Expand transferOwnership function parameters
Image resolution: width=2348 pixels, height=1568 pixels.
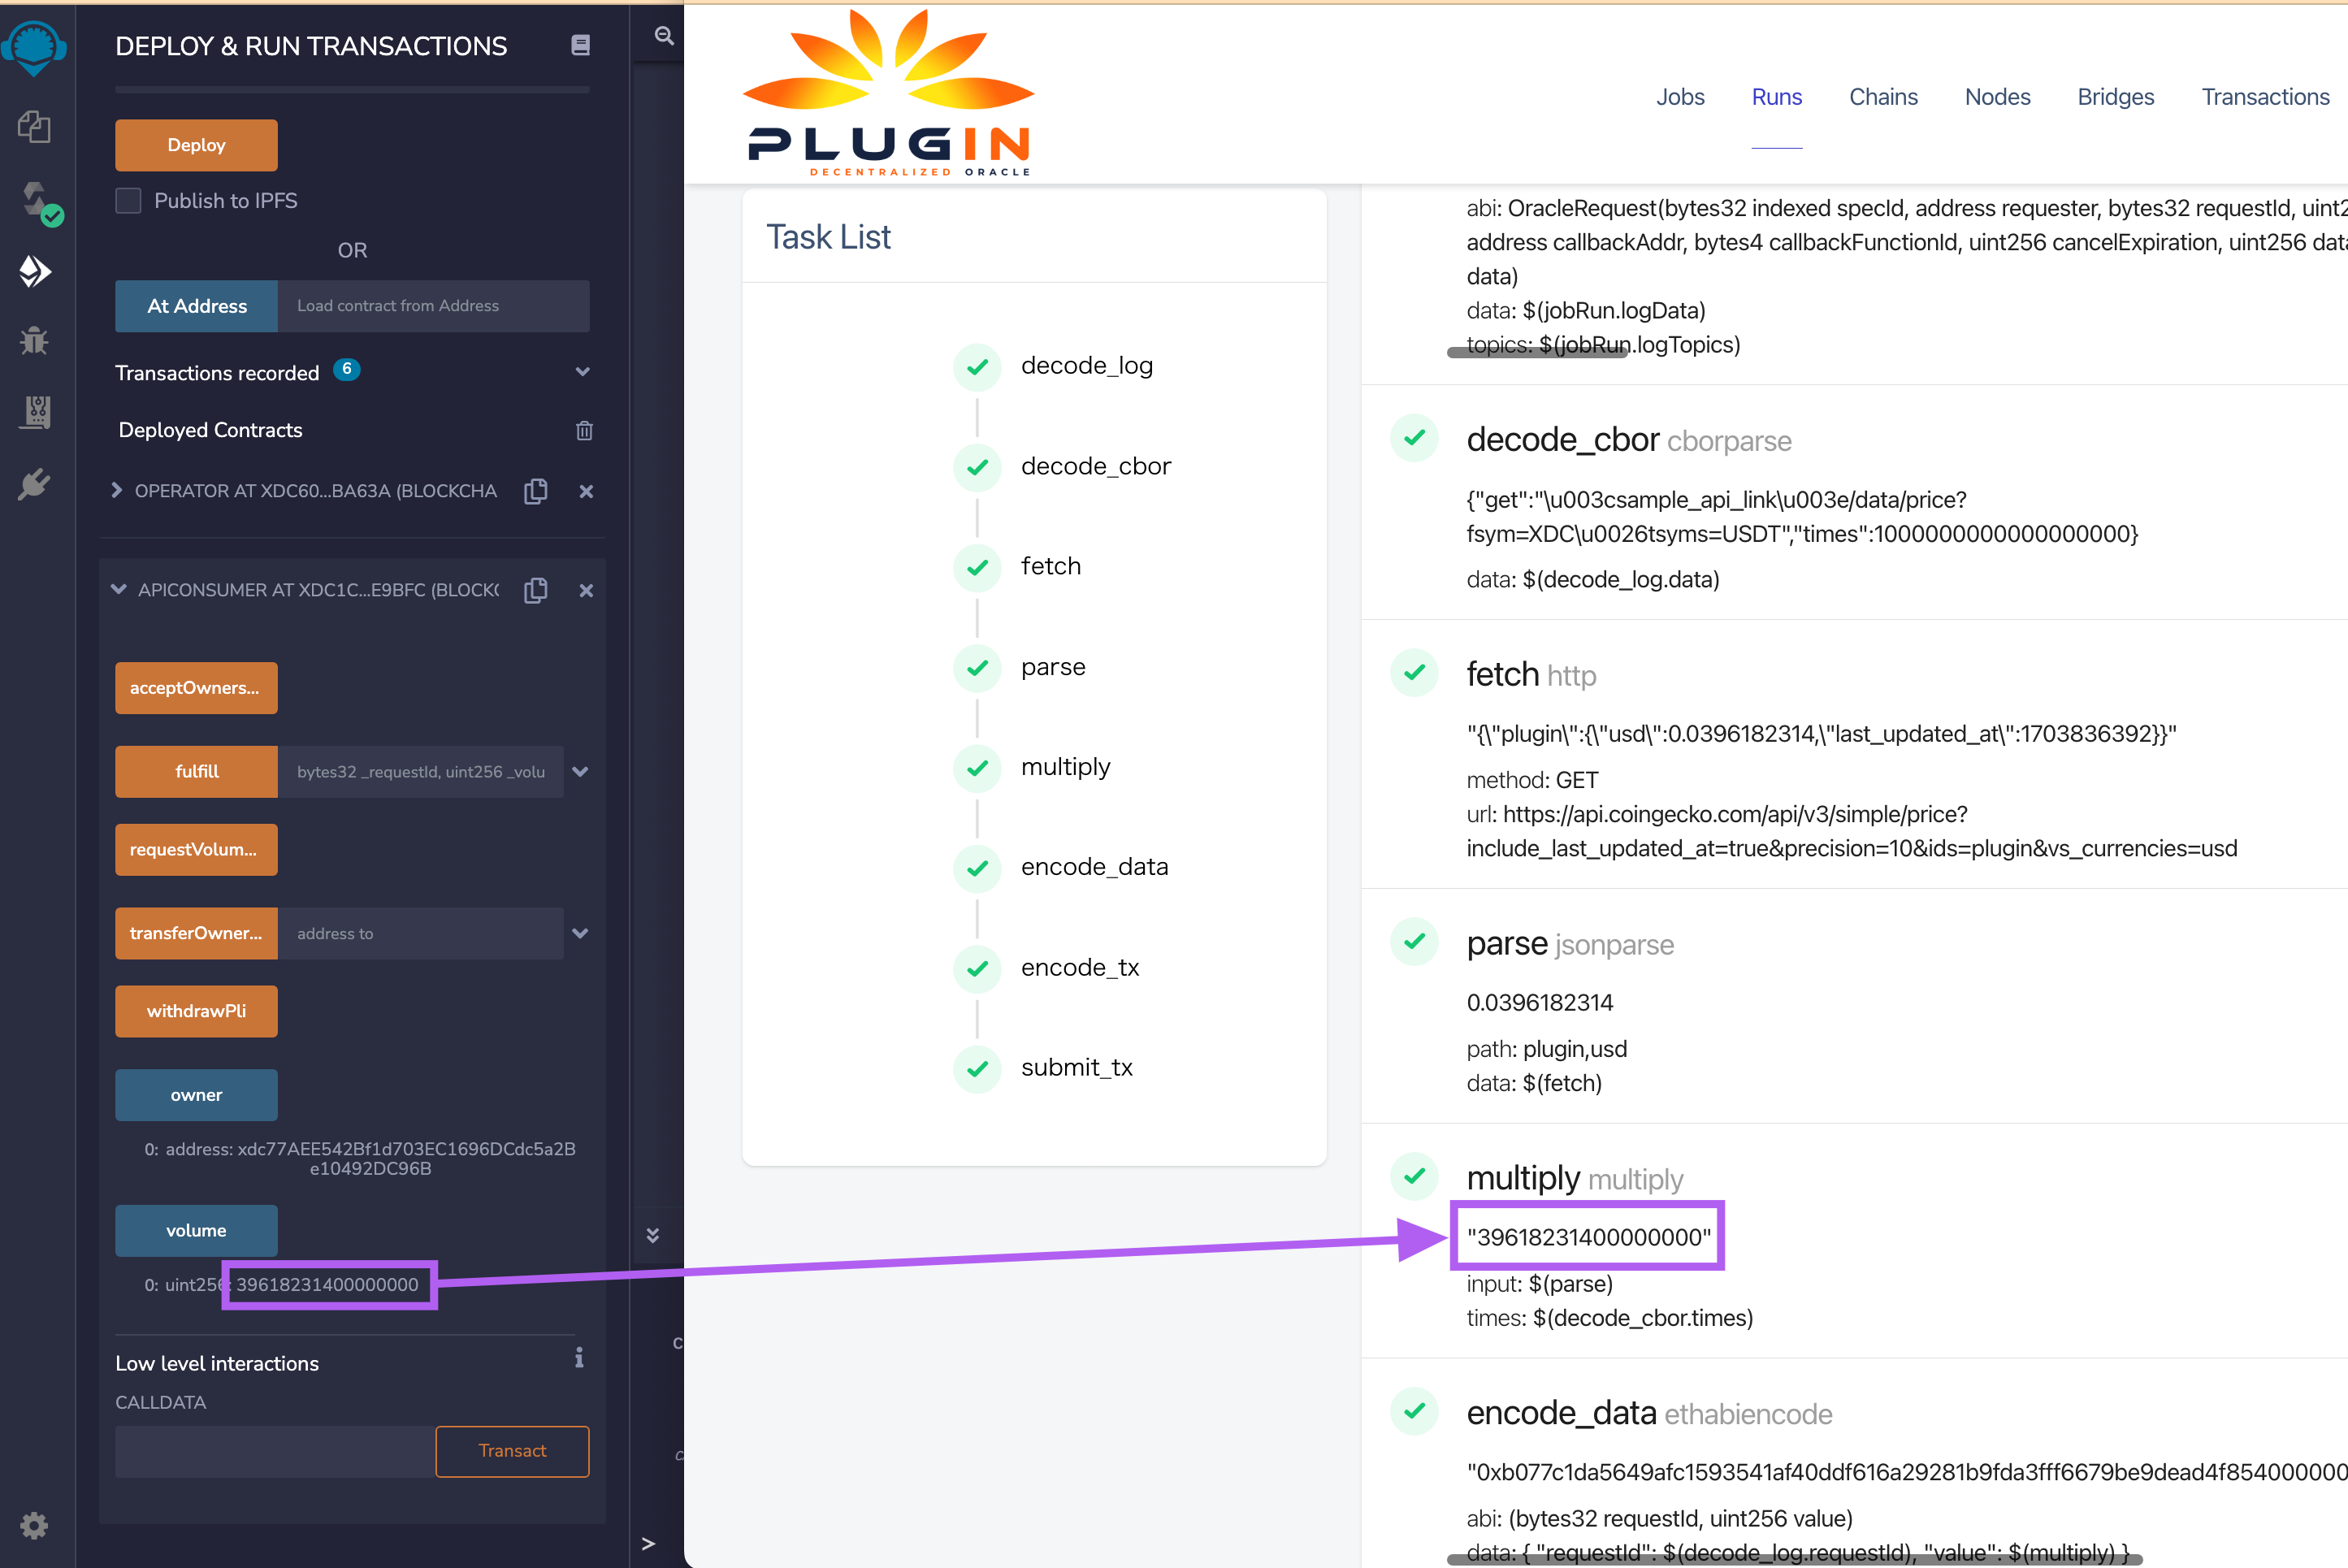580,934
